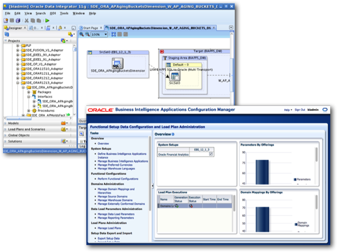Open Manage Warehouse Languages link
The width and height of the screenshot is (337, 252).
pyautogui.click(x=116, y=169)
